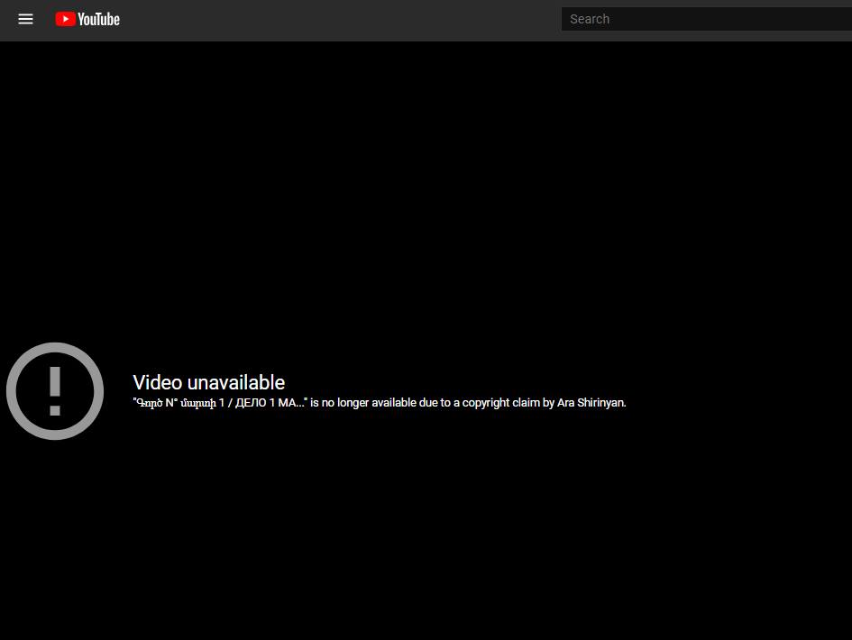The width and height of the screenshot is (852, 640).
Task: Click the gray exclamation error icon
Action: (55, 391)
